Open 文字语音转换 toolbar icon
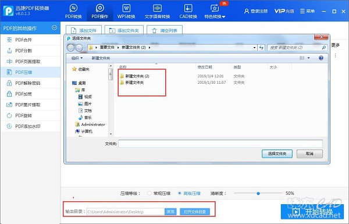The width and height of the screenshot is (349, 224). pos(157,11)
